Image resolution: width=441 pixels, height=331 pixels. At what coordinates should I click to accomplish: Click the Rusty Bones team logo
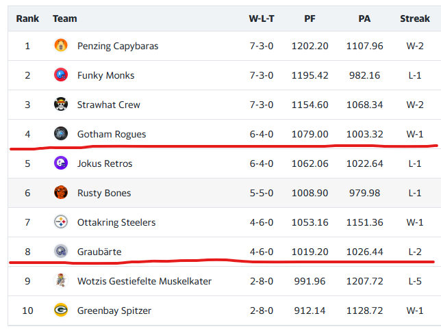(x=61, y=193)
